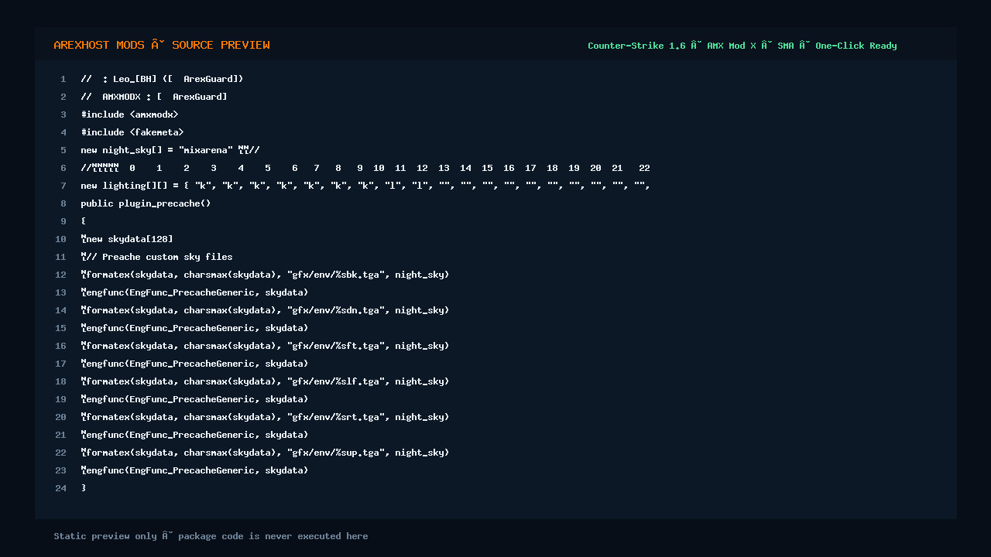991x557 pixels.
Task: Select the formatex line with "%slf.tga"
Action: (265, 381)
